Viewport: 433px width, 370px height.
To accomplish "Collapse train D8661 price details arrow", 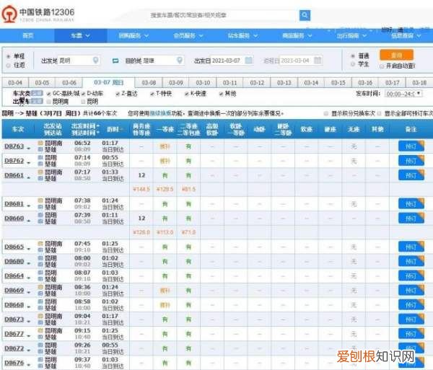I will [28, 177].
